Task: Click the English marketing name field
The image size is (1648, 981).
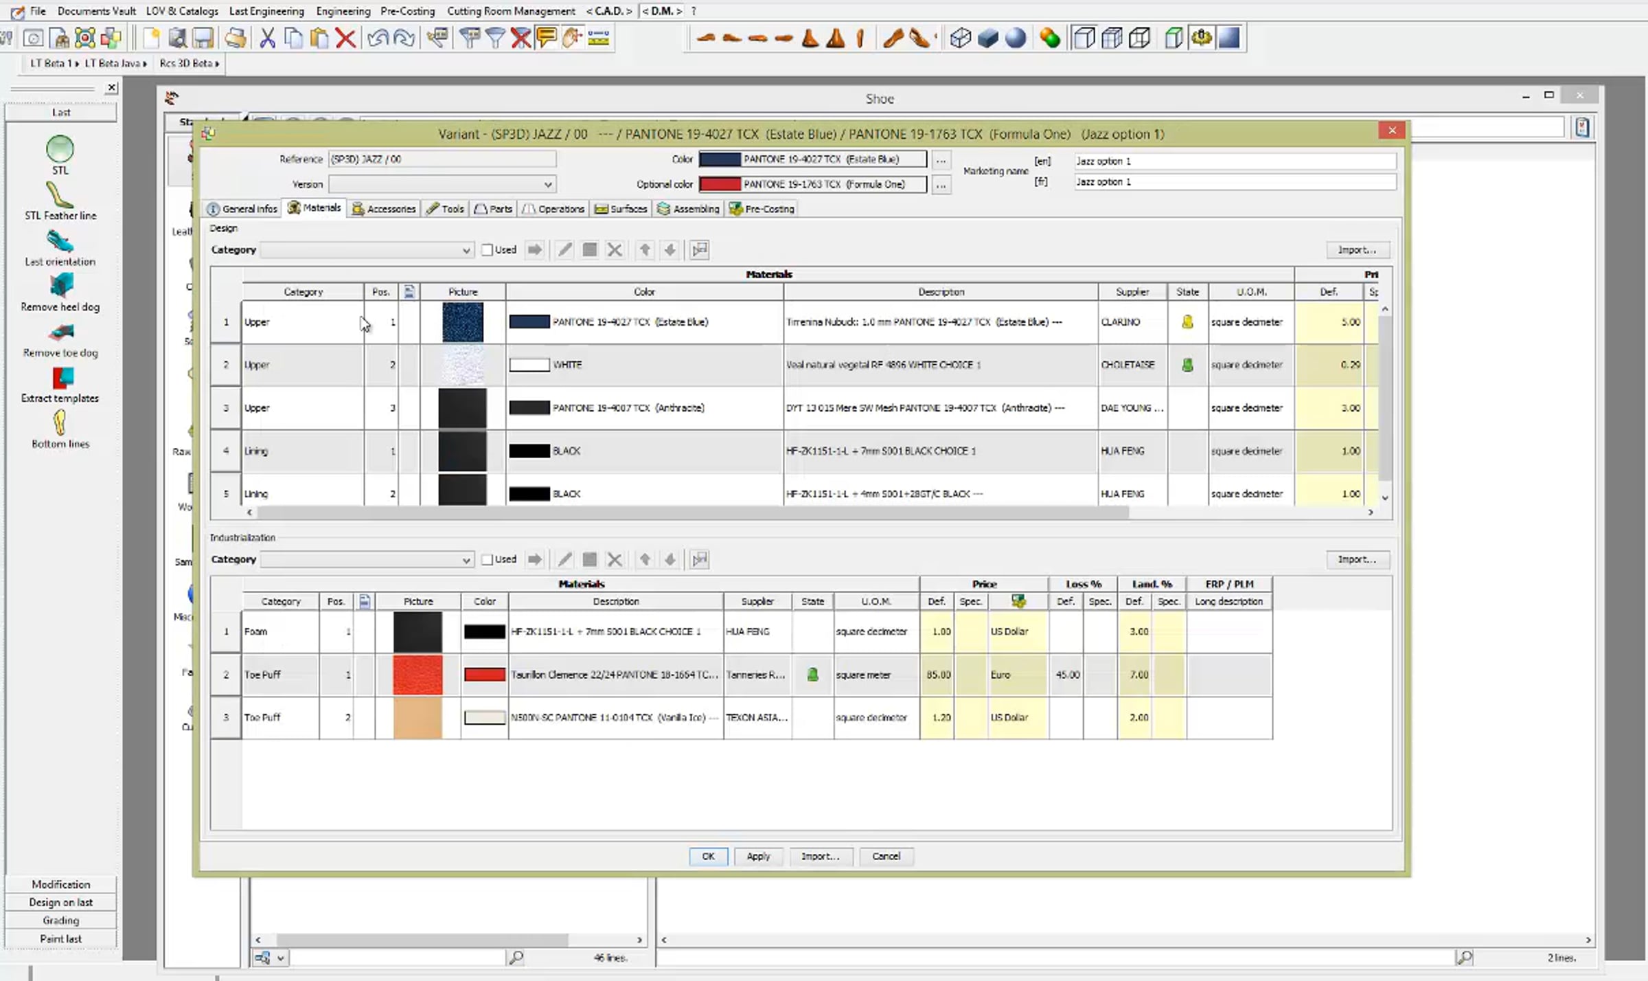Action: click(x=1234, y=161)
